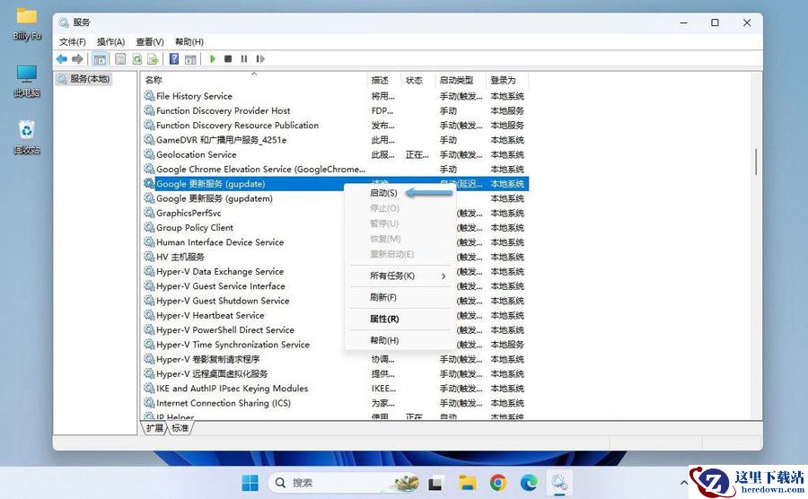Click the back arrow toolbar icon

coord(62,59)
